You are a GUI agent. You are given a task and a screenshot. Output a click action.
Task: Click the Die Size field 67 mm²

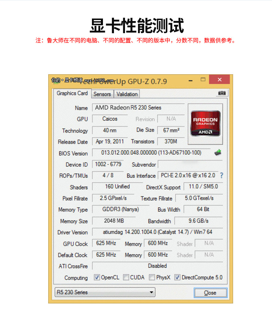click(x=171, y=130)
